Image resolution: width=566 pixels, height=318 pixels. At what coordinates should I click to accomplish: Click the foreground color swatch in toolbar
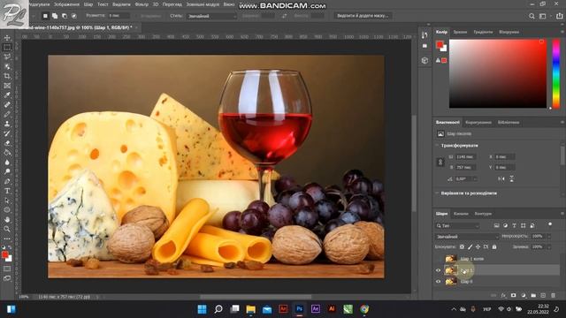(x=4, y=254)
